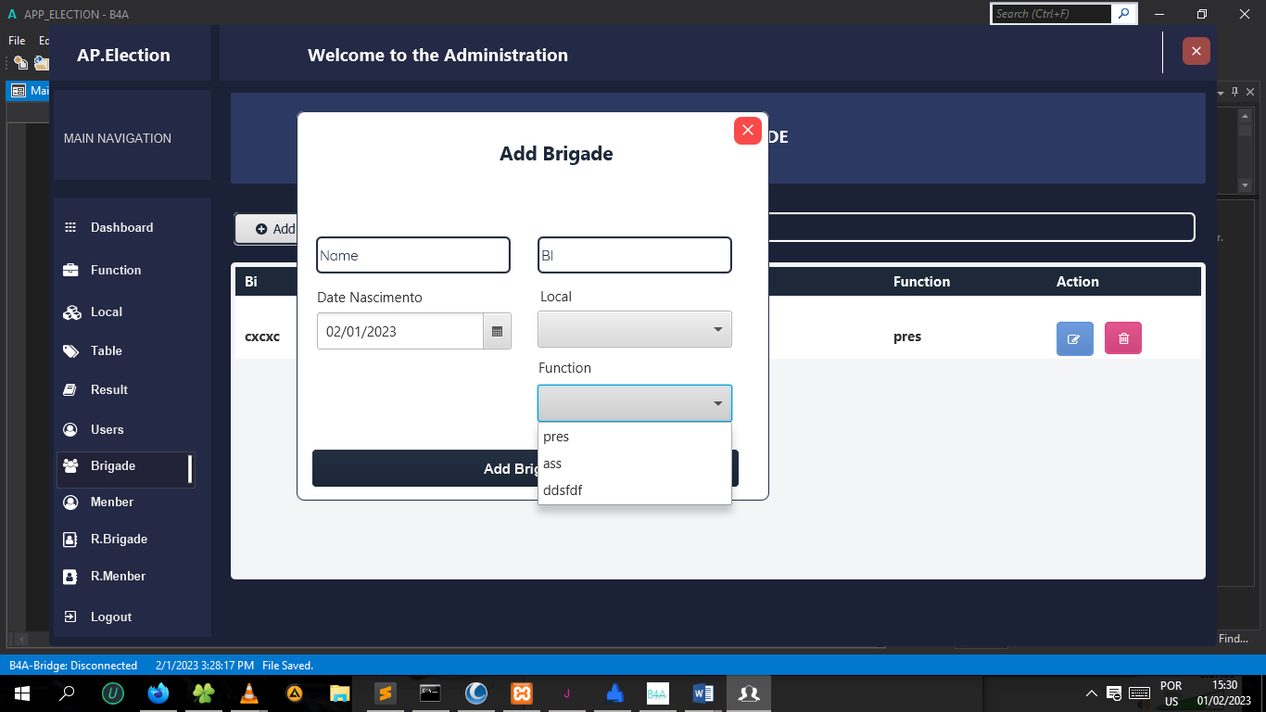1266x712 pixels.
Task: Open the File menu in B4A
Action: point(17,41)
